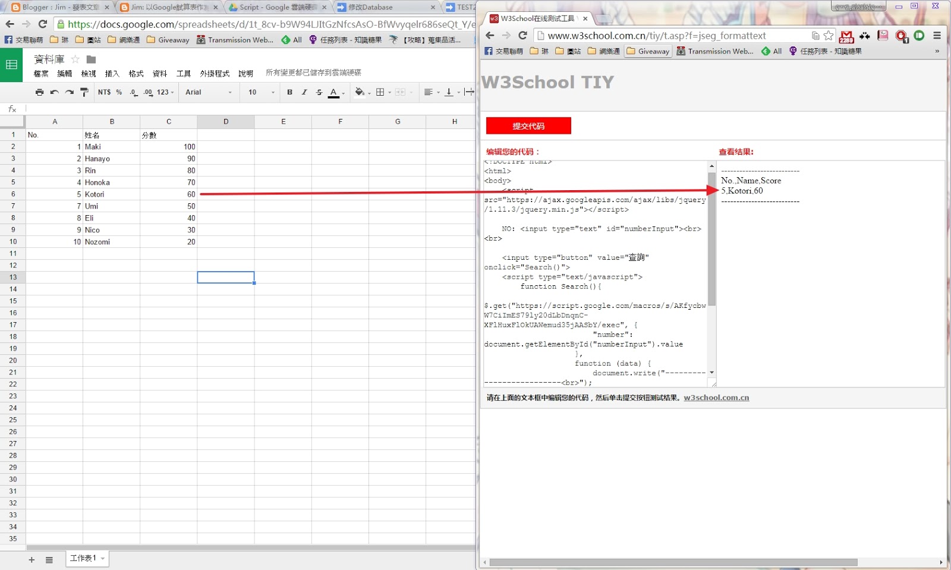The width and height of the screenshot is (951, 570).
Task: Toggle italic formatting
Action: tap(304, 92)
